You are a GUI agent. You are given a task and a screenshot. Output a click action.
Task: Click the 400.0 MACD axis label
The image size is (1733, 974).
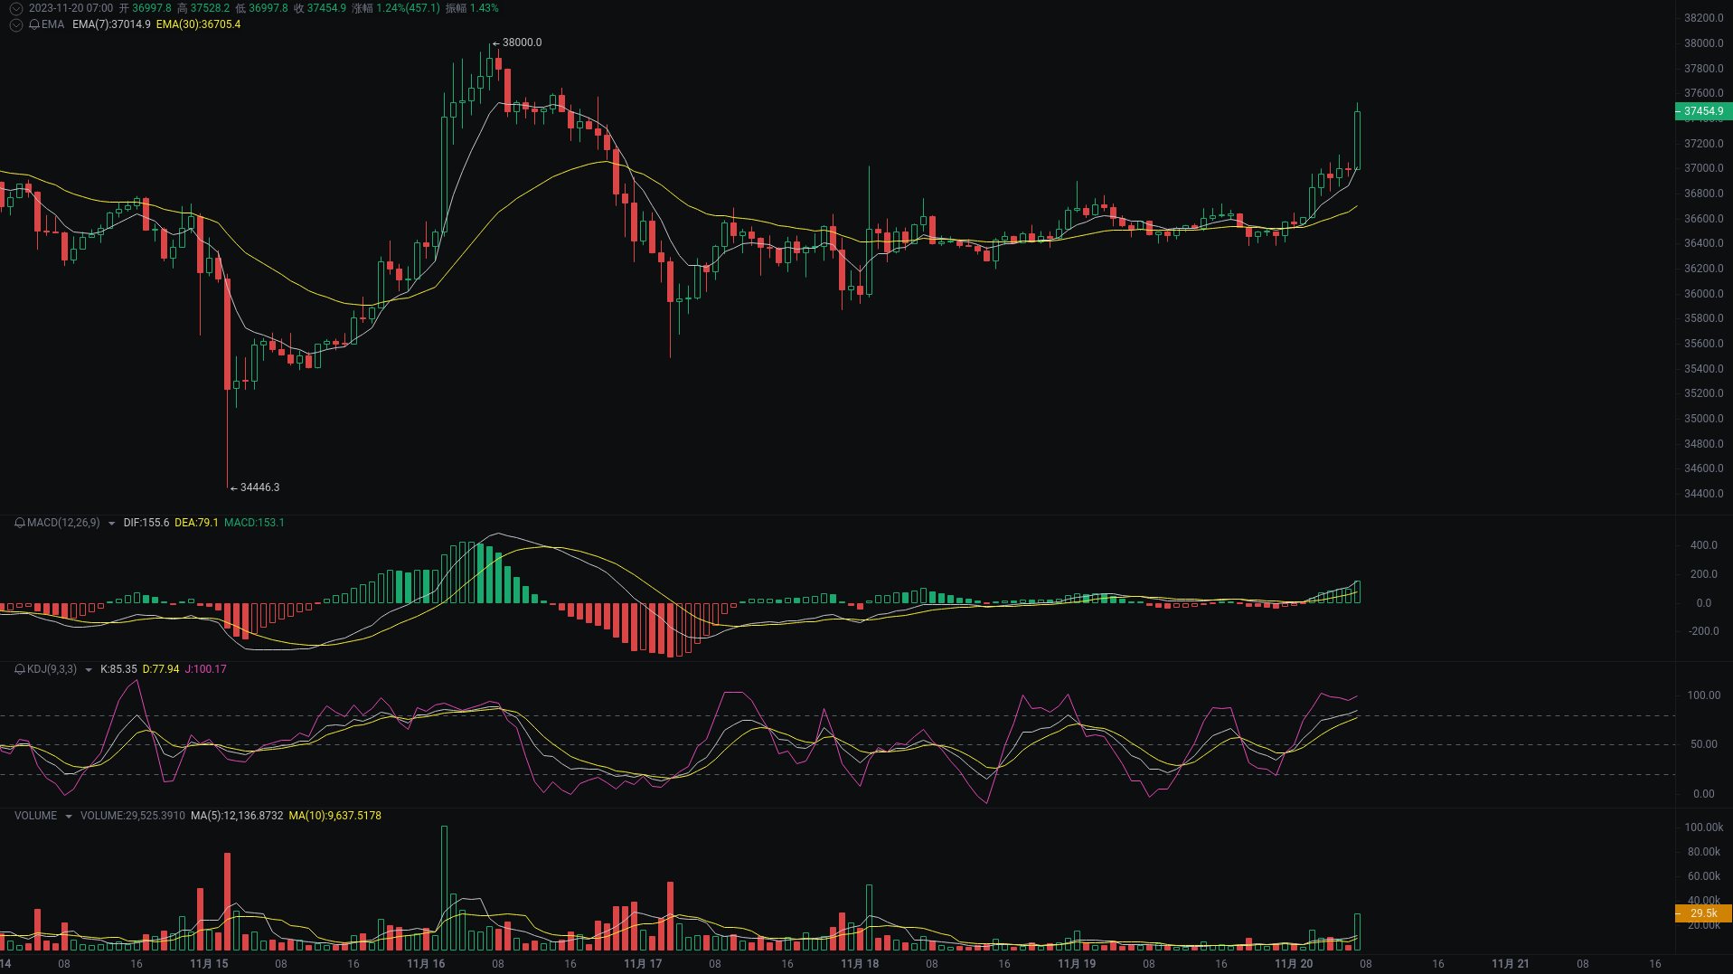tap(1703, 545)
